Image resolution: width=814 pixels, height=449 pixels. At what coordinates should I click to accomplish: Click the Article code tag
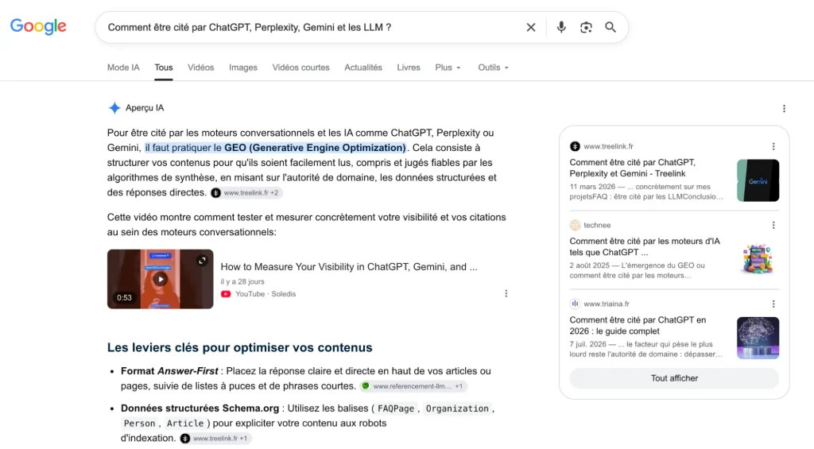tap(185, 424)
